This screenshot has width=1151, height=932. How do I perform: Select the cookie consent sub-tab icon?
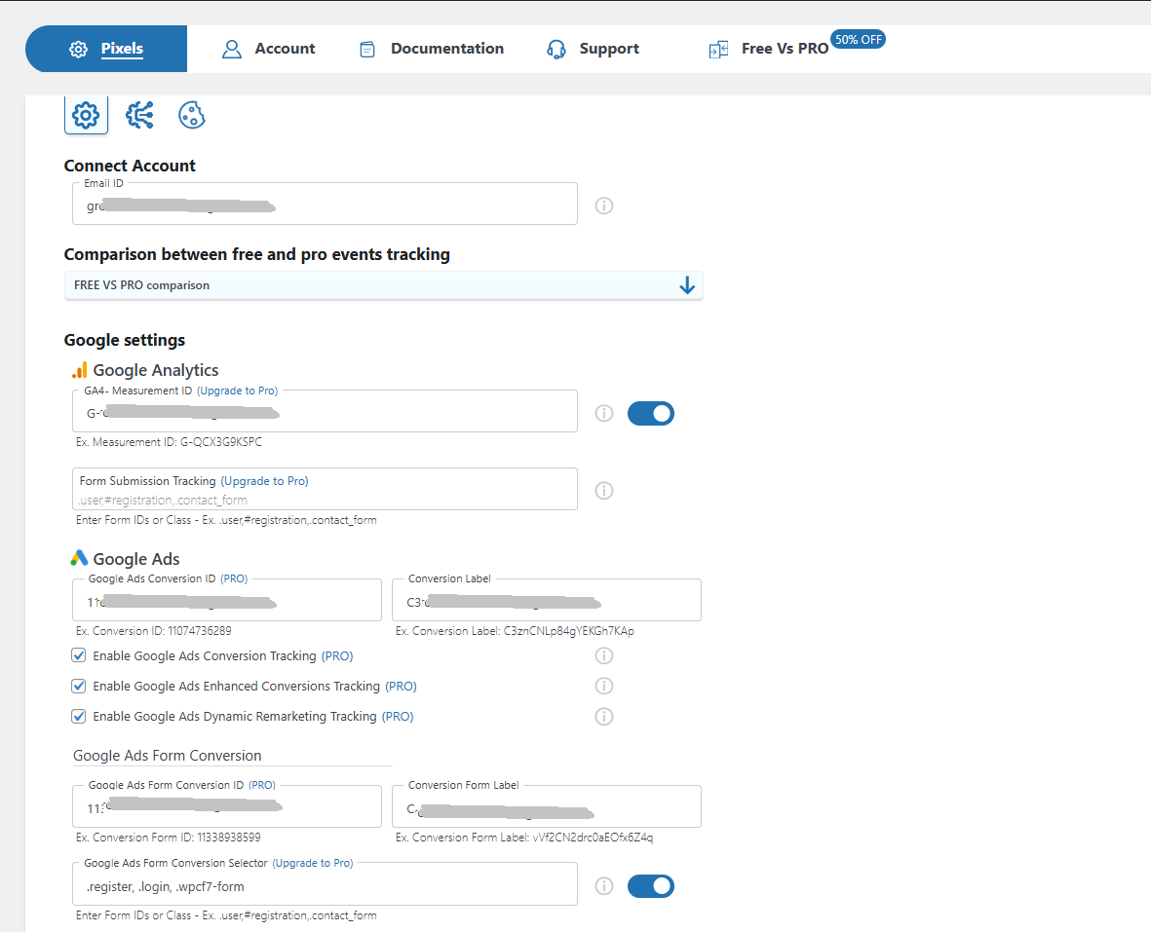192,115
